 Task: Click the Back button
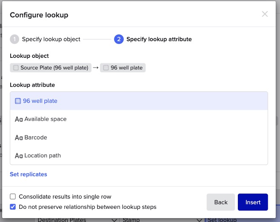point(220,202)
